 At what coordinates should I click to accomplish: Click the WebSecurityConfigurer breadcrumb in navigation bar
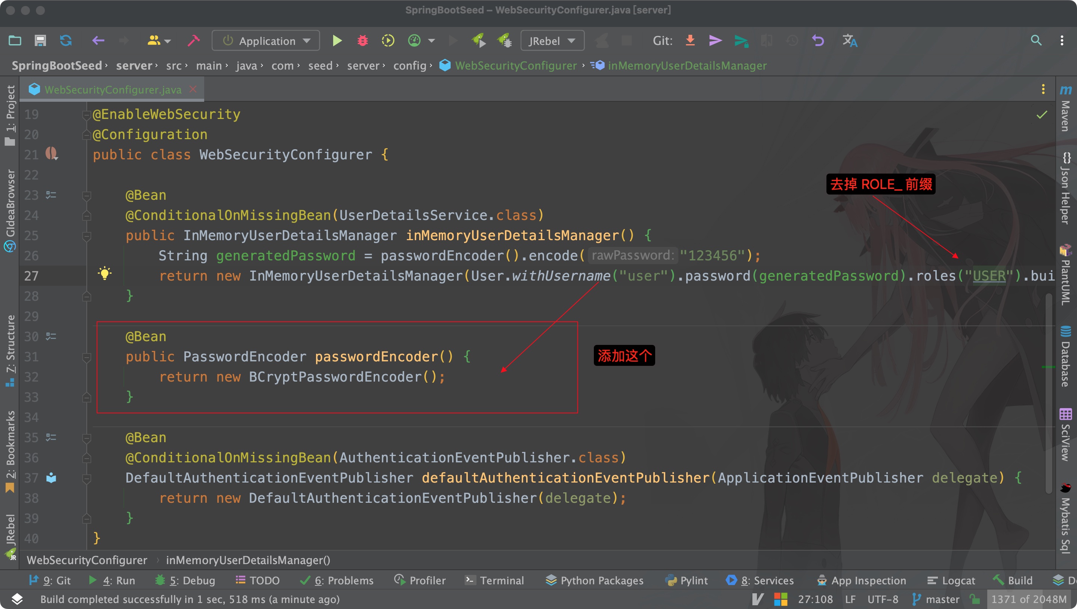click(509, 66)
